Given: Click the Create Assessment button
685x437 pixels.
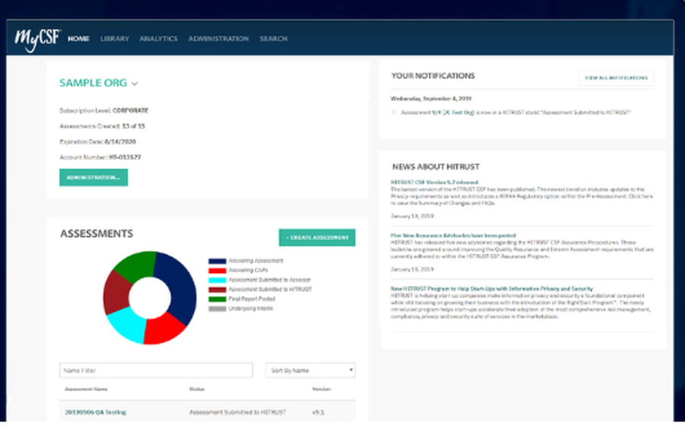Looking at the screenshot, I should coord(317,238).
